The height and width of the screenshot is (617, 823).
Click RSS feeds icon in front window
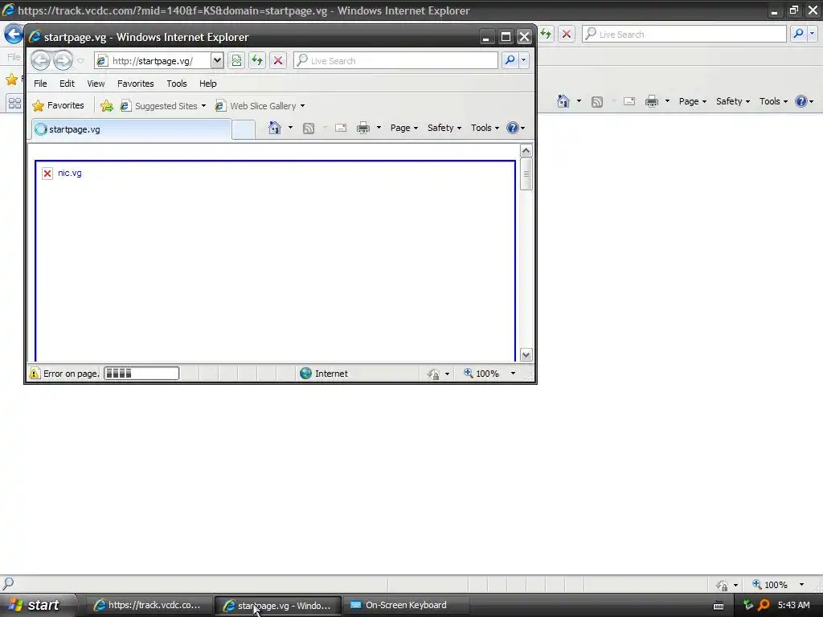coord(309,128)
